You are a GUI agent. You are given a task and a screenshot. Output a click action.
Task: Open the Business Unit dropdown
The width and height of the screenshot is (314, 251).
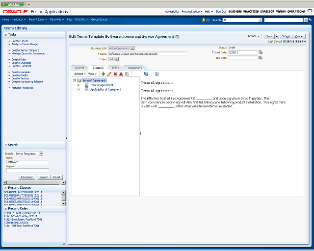[132, 48]
